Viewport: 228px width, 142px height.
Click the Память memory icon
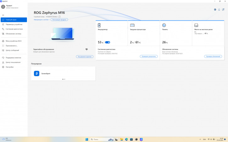tap(164, 25)
